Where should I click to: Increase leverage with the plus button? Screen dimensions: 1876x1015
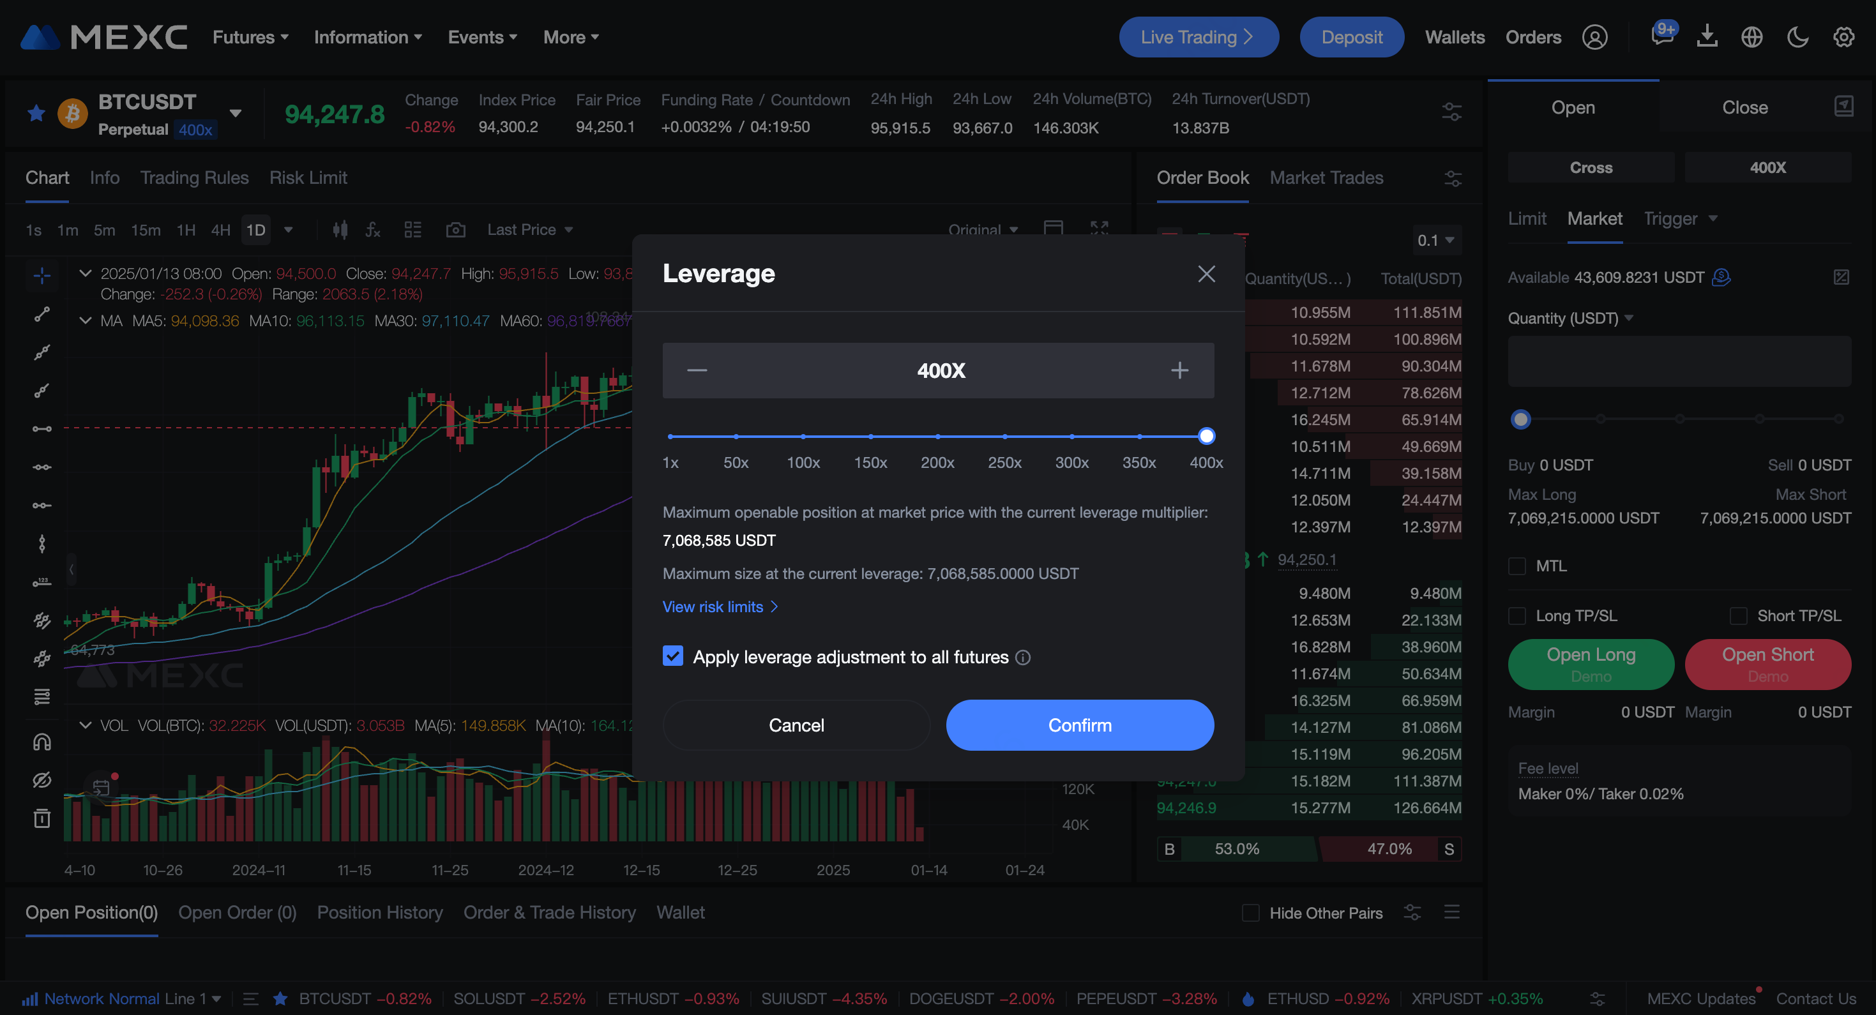click(x=1180, y=371)
